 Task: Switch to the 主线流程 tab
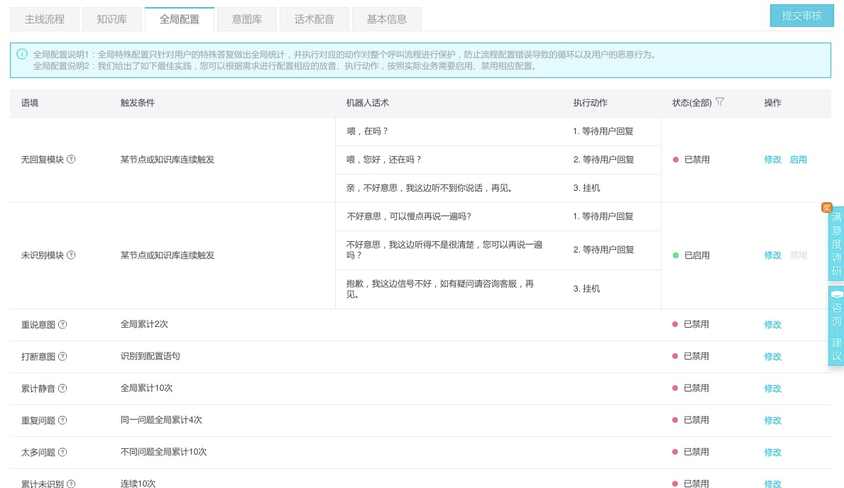(x=45, y=19)
